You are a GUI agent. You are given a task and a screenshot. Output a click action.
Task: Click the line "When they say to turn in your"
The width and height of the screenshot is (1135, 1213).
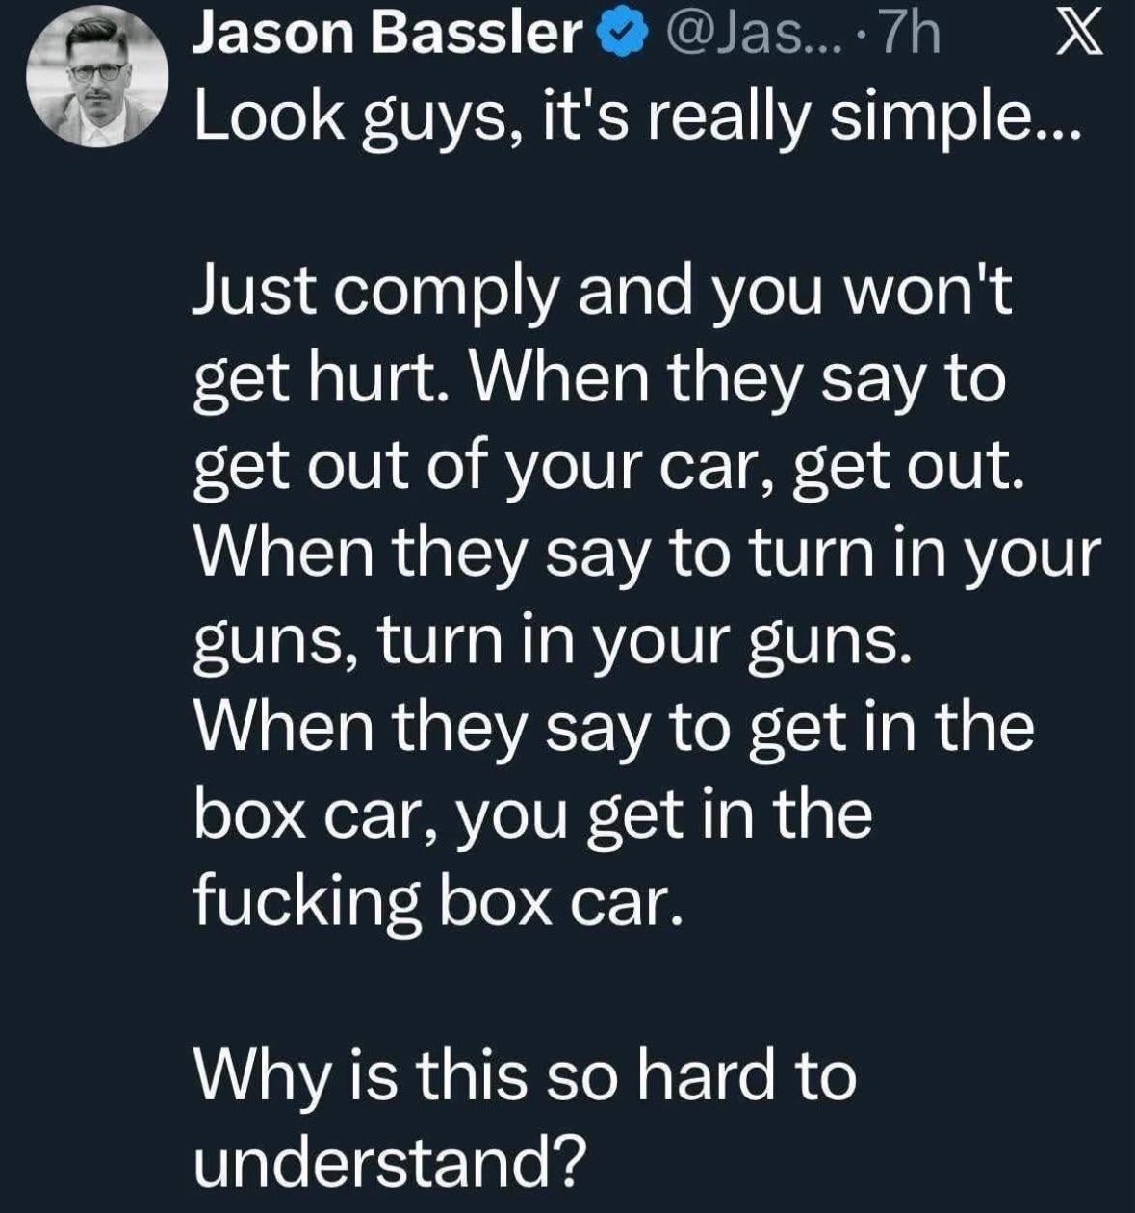pyautogui.click(x=646, y=554)
